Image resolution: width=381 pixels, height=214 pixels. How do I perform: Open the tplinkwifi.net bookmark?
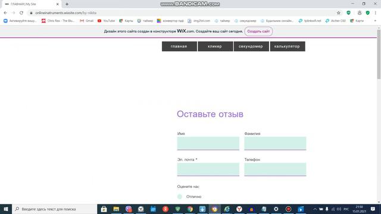[310, 21]
